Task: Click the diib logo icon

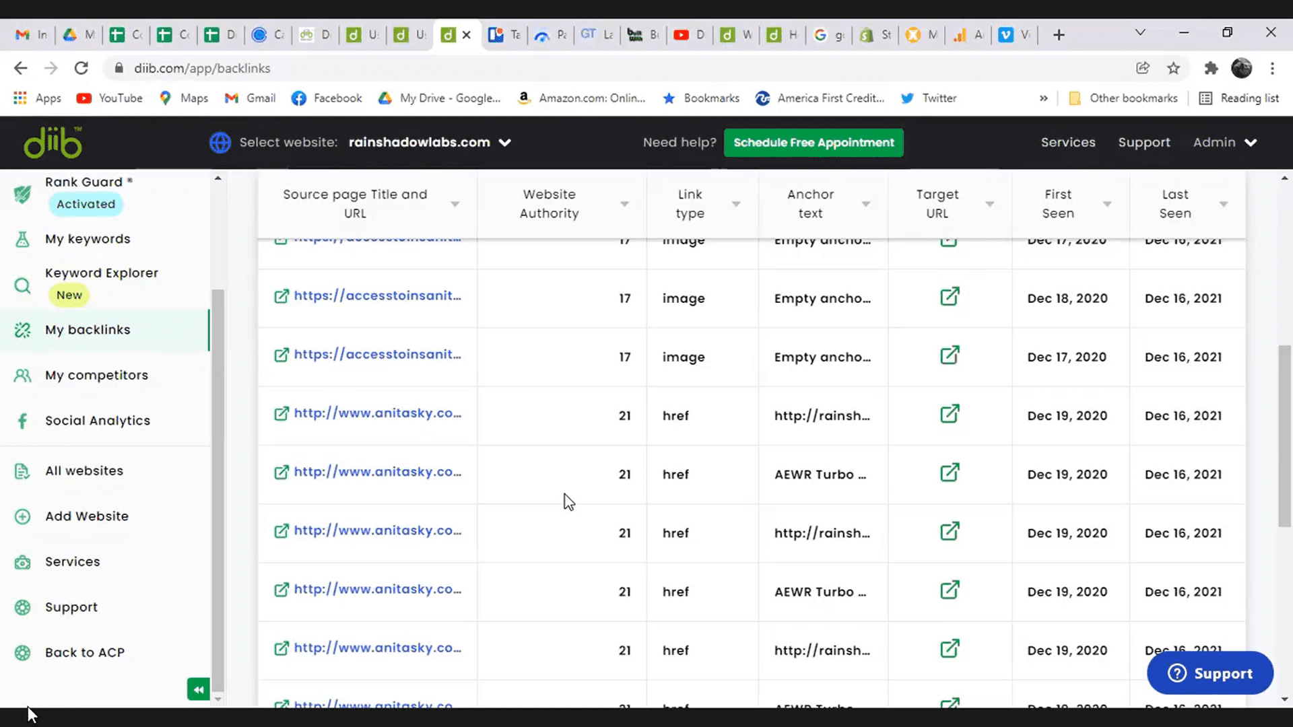Action: pyautogui.click(x=53, y=143)
